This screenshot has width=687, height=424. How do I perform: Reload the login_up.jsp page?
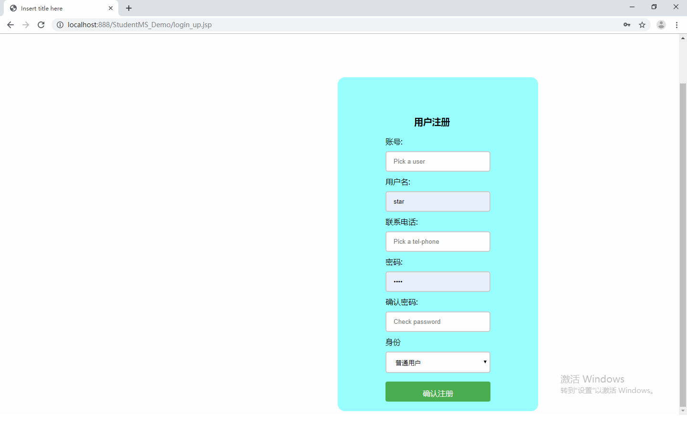click(x=41, y=25)
